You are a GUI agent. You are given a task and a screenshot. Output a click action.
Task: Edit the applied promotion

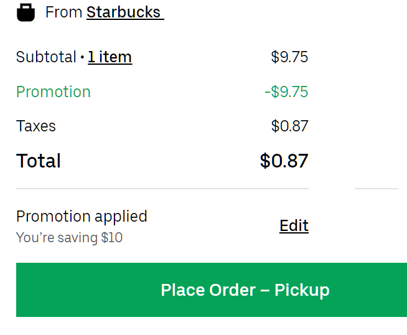pos(294,225)
